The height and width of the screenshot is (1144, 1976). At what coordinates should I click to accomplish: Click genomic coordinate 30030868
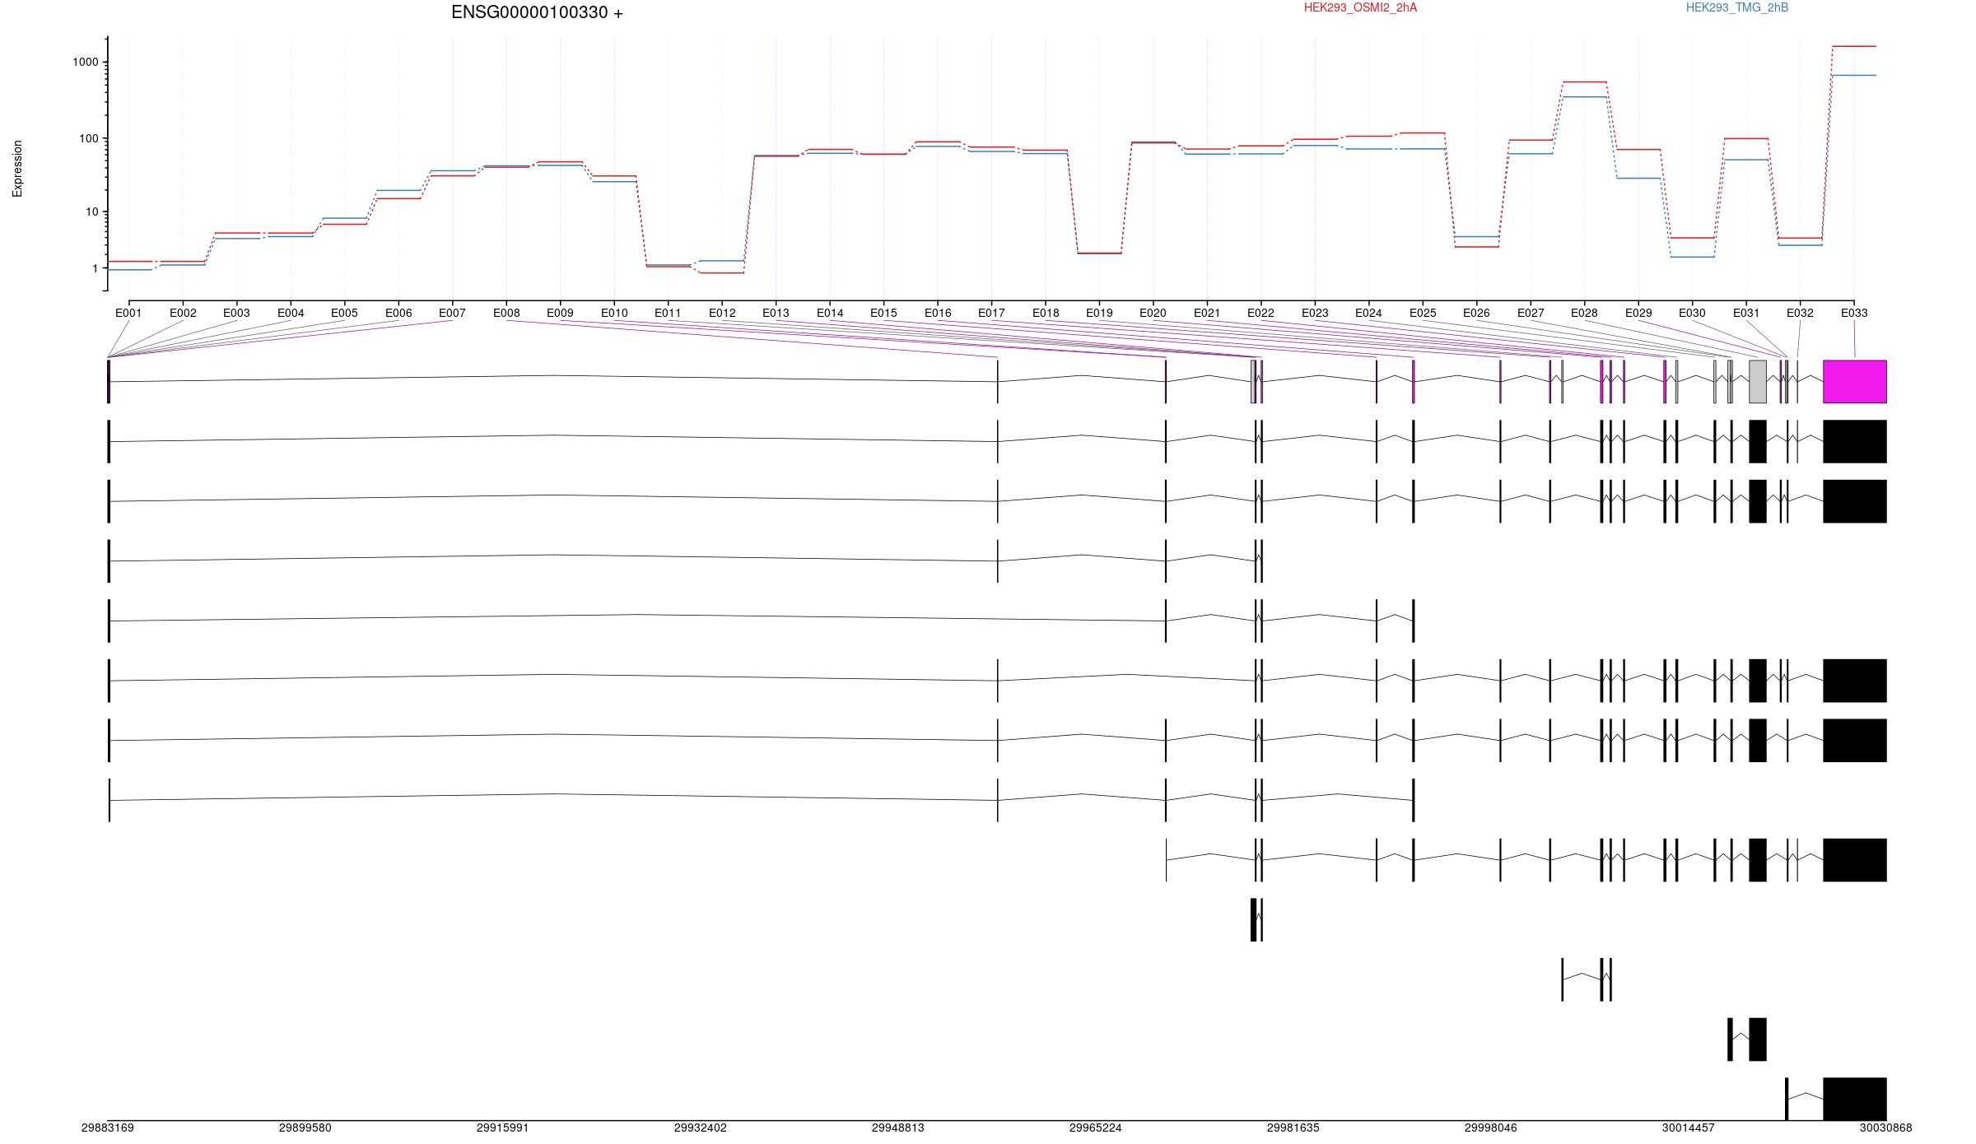[x=1885, y=1128]
